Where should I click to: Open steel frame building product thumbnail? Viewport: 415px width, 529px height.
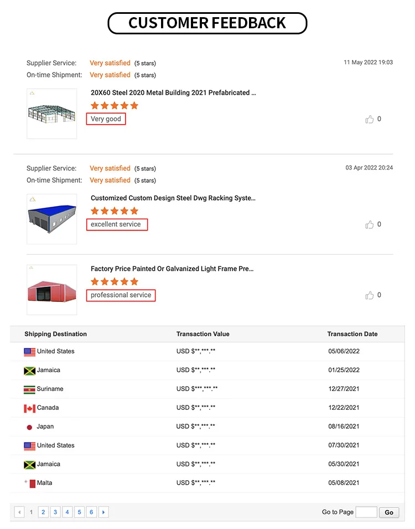(x=51, y=114)
